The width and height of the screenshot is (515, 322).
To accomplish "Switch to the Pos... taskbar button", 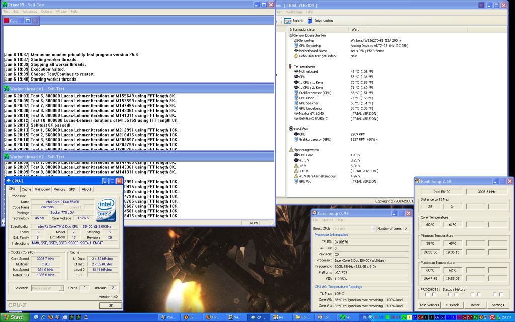I will point(168,317).
